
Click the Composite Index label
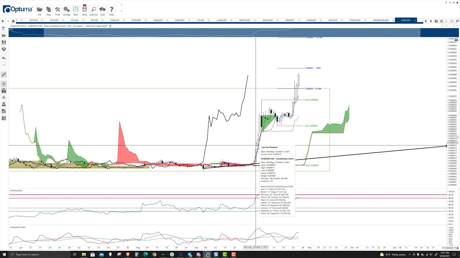point(18,227)
